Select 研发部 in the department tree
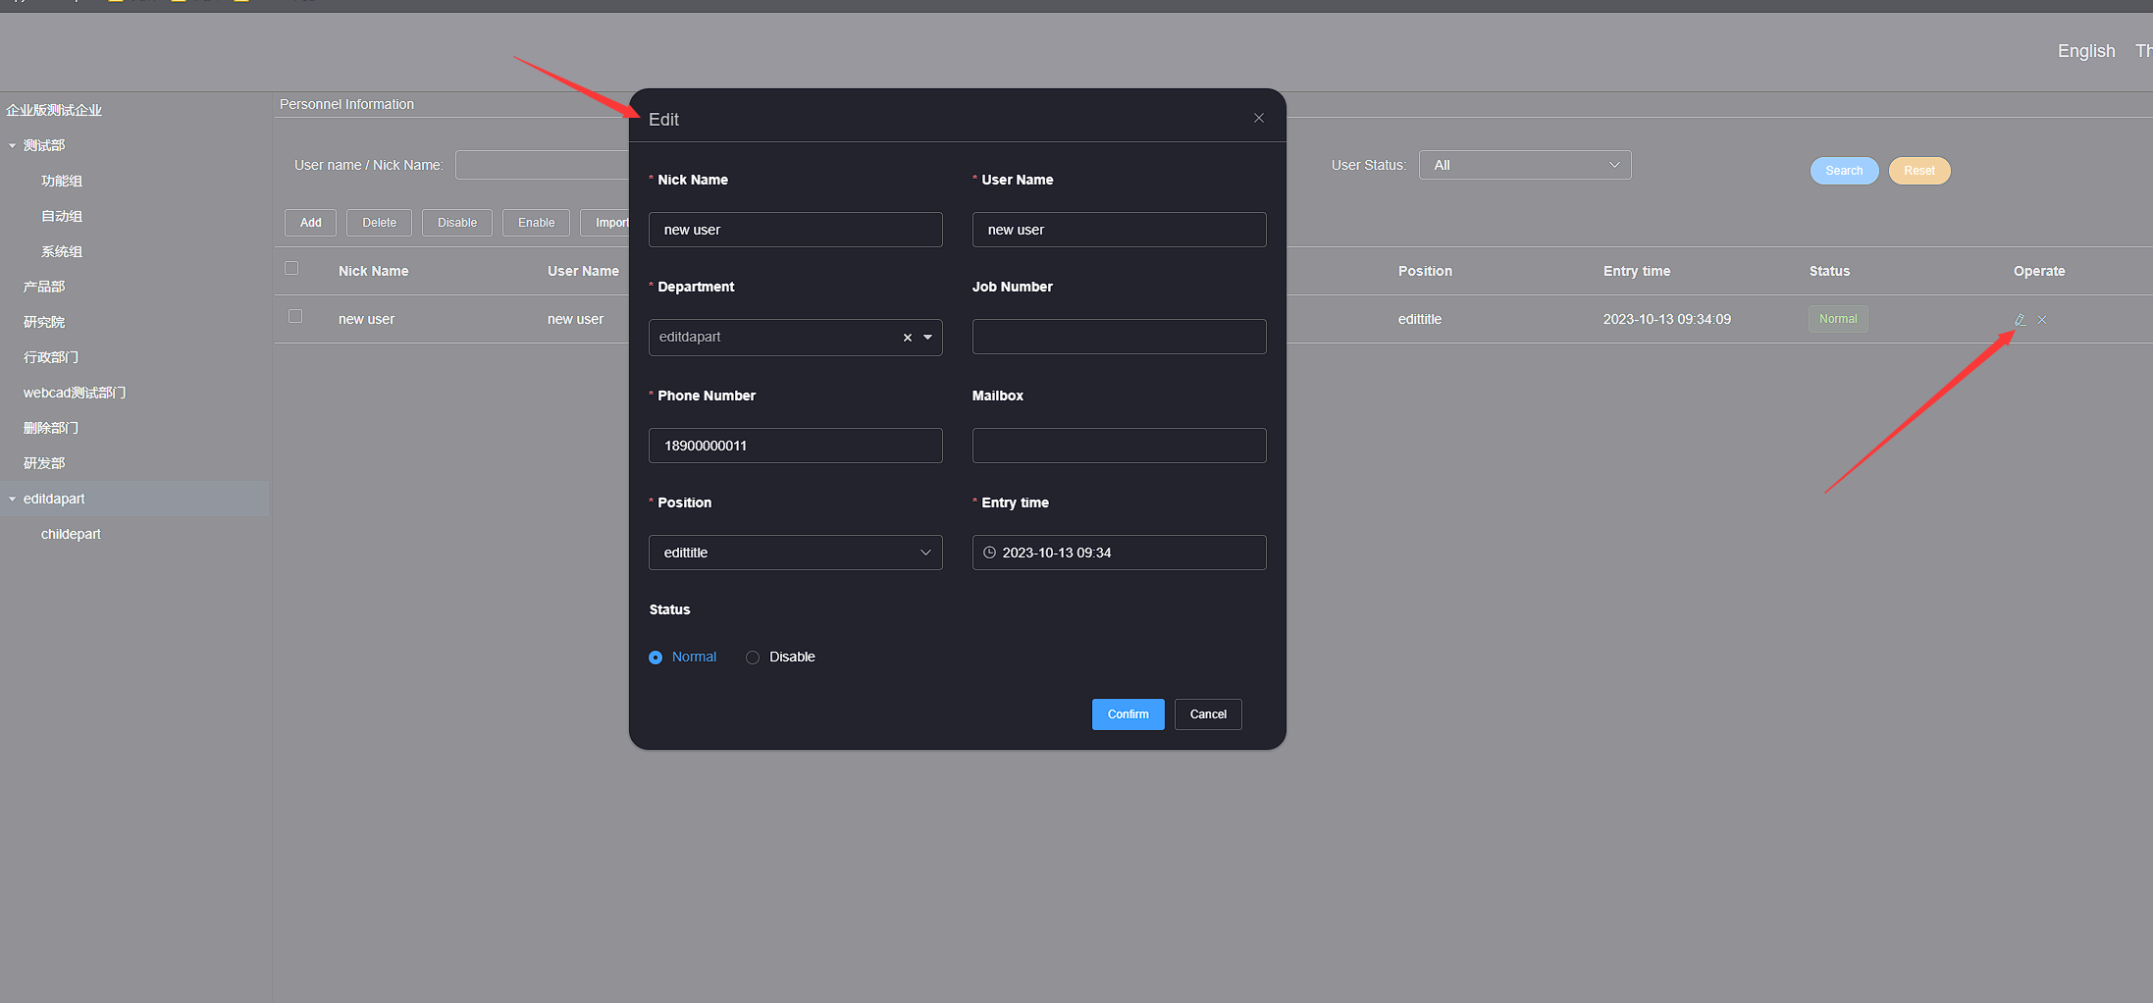 point(44,463)
